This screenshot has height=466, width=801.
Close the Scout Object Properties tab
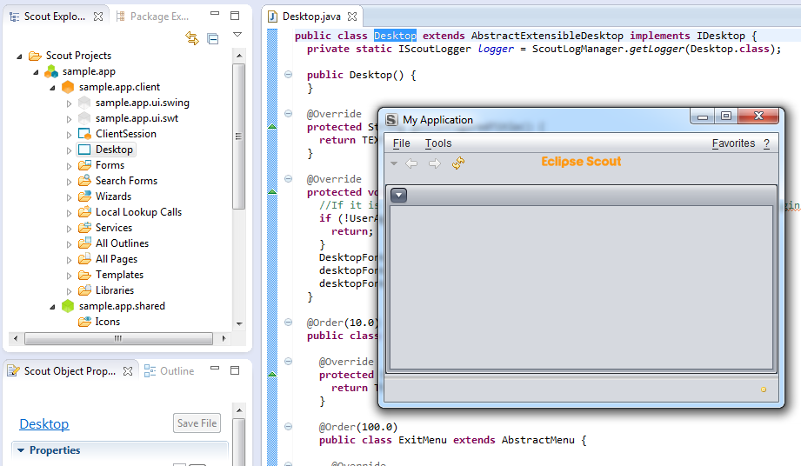pos(128,371)
